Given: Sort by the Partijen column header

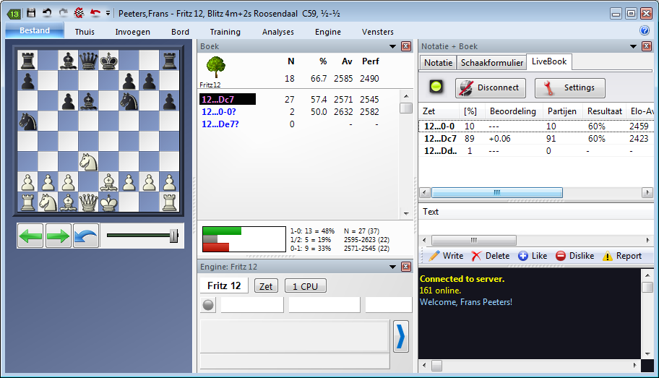Looking at the screenshot, I should 562,111.
